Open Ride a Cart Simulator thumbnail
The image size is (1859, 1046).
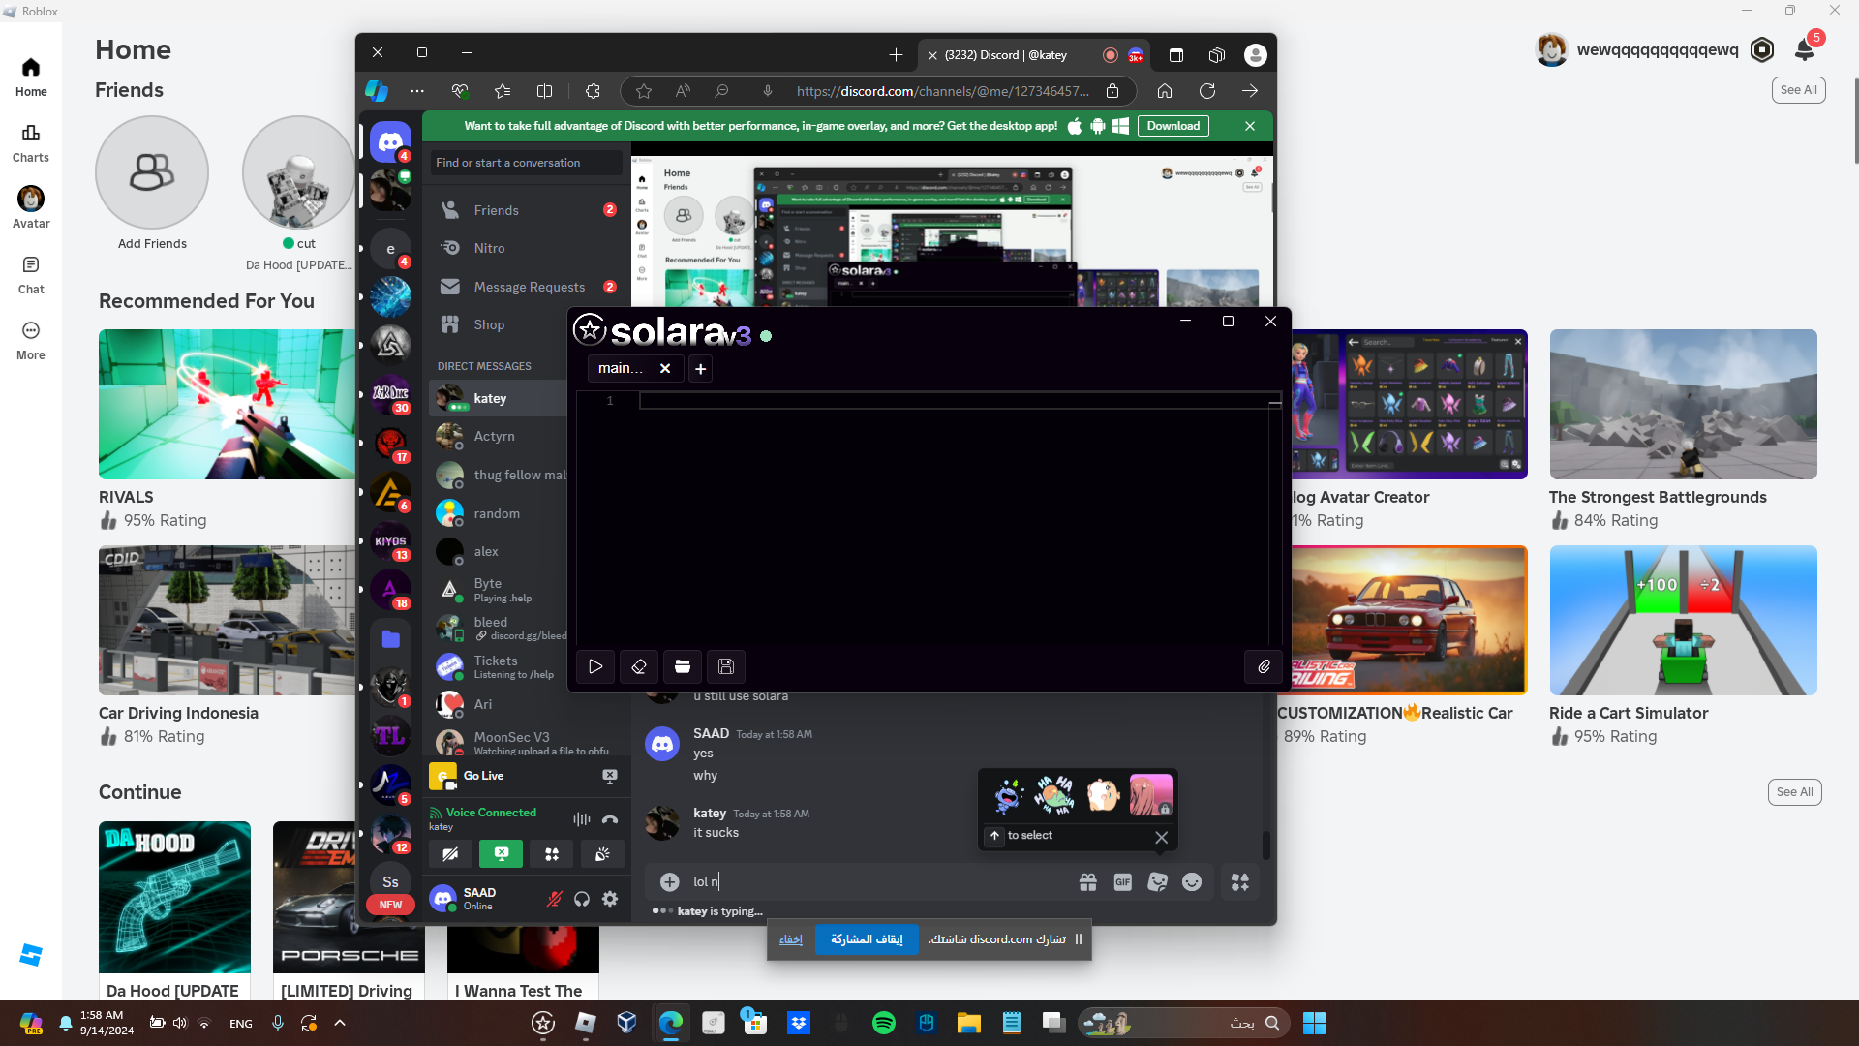(1683, 620)
